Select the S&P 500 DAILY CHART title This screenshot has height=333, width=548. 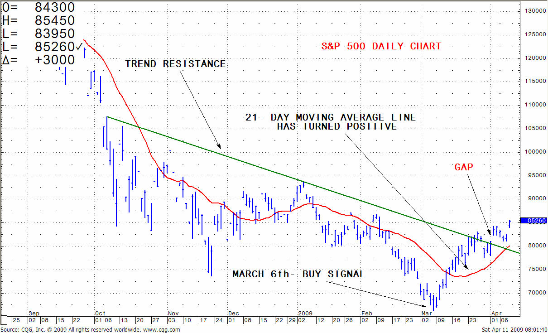pos(381,46)
